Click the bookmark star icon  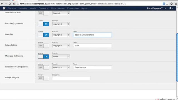(x=167, y=4)
